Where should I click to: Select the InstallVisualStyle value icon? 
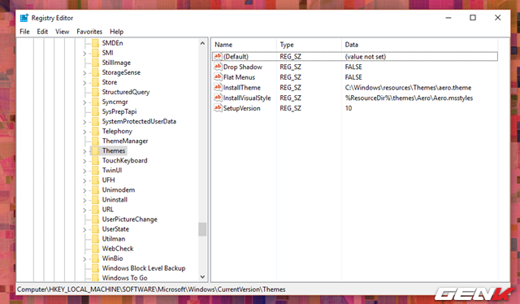click(x=218, y=98)
